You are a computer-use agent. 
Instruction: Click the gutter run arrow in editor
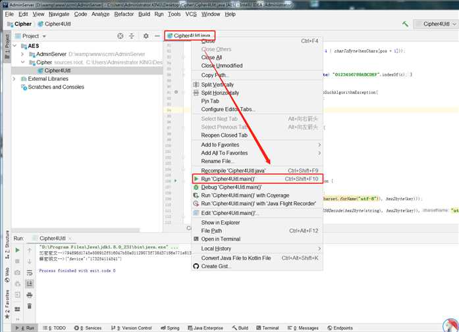click(x=176, y=181)
